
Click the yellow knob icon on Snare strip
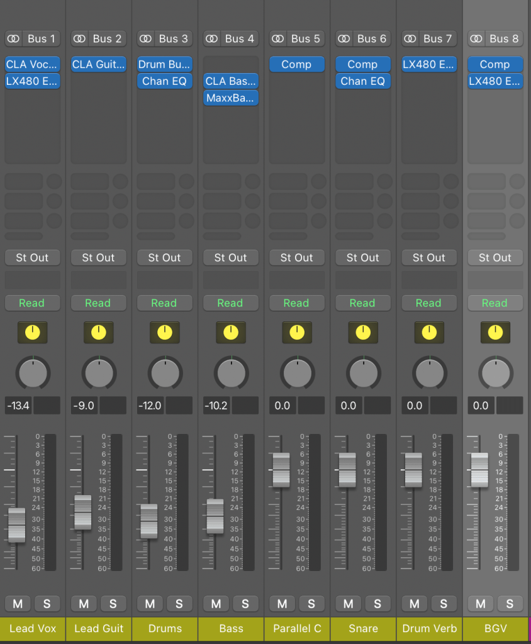pyautogui.click(x=363, y=332)
